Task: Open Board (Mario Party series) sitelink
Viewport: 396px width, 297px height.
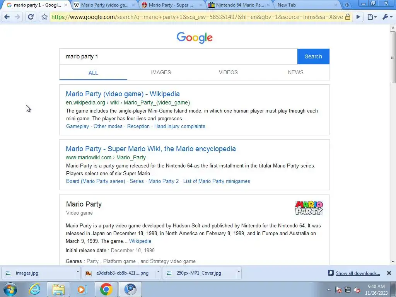Action: pos(96,181)
